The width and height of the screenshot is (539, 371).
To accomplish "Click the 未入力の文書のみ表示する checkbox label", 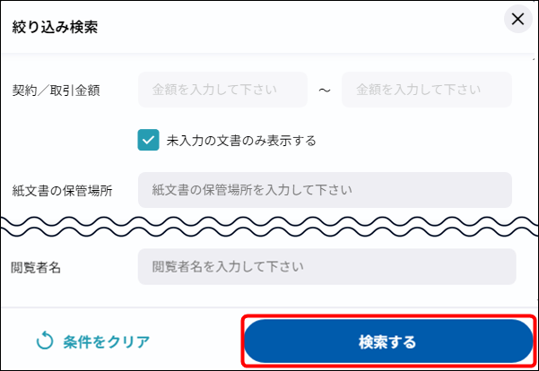I will [x=241, y=141].
